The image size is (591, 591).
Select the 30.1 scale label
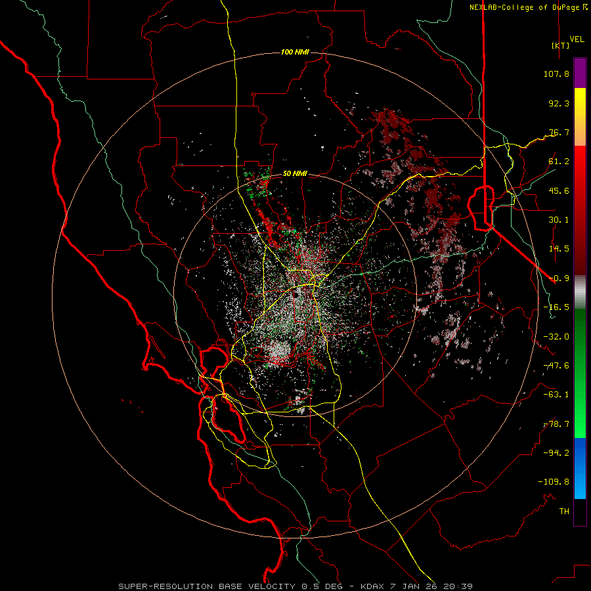pos(559,220)
